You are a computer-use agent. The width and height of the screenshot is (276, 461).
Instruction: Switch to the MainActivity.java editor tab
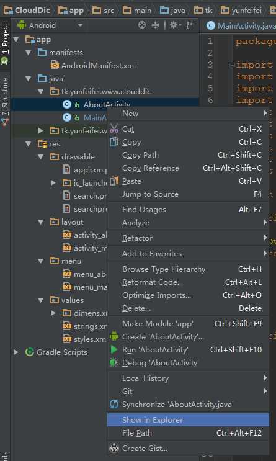tap(241, 26)
